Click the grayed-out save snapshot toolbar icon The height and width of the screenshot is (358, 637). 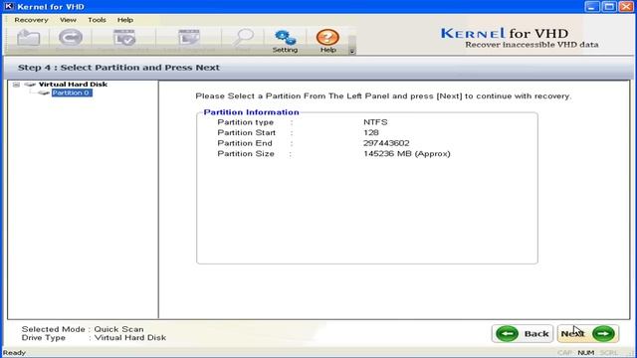123,38
